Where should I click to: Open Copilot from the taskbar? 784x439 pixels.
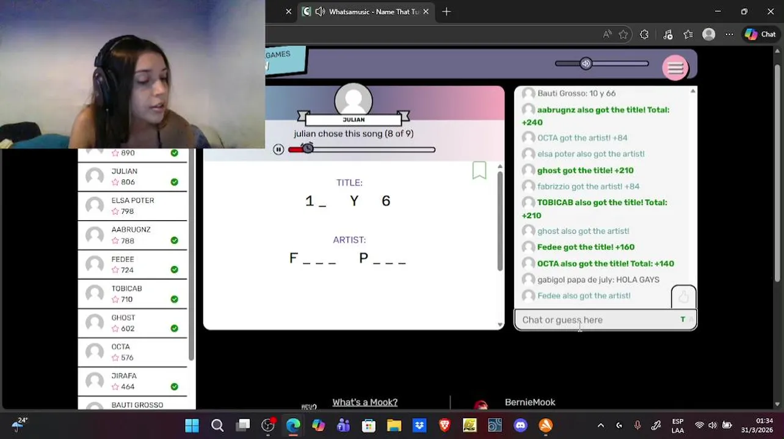[318, 426]
